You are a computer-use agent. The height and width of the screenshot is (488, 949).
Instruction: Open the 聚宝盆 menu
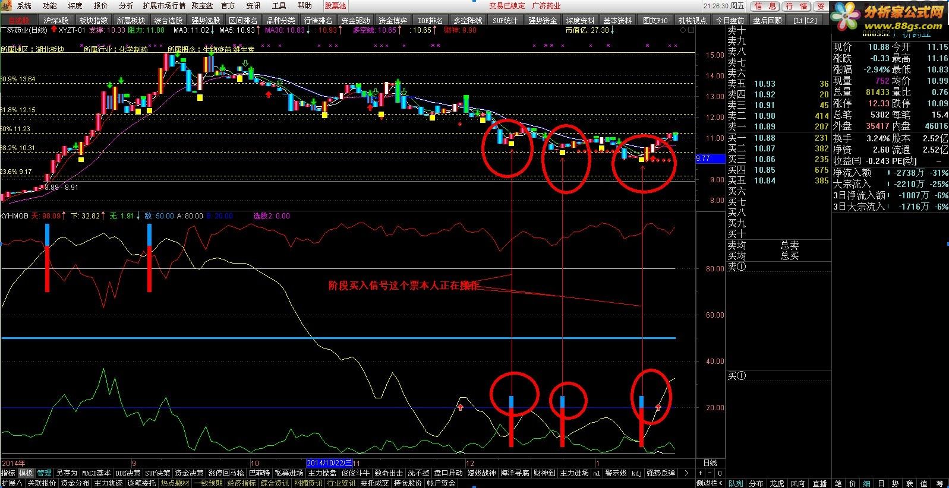click(x=203, y=5)
